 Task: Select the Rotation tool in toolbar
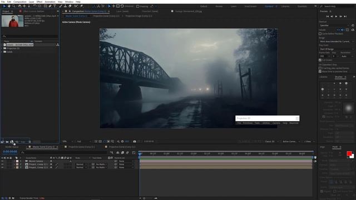(34, 6)
